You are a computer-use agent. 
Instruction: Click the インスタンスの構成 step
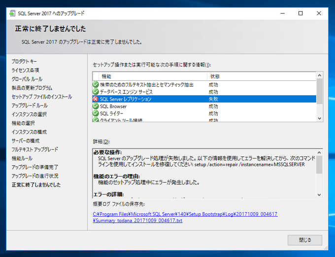(x=29, y=132)
